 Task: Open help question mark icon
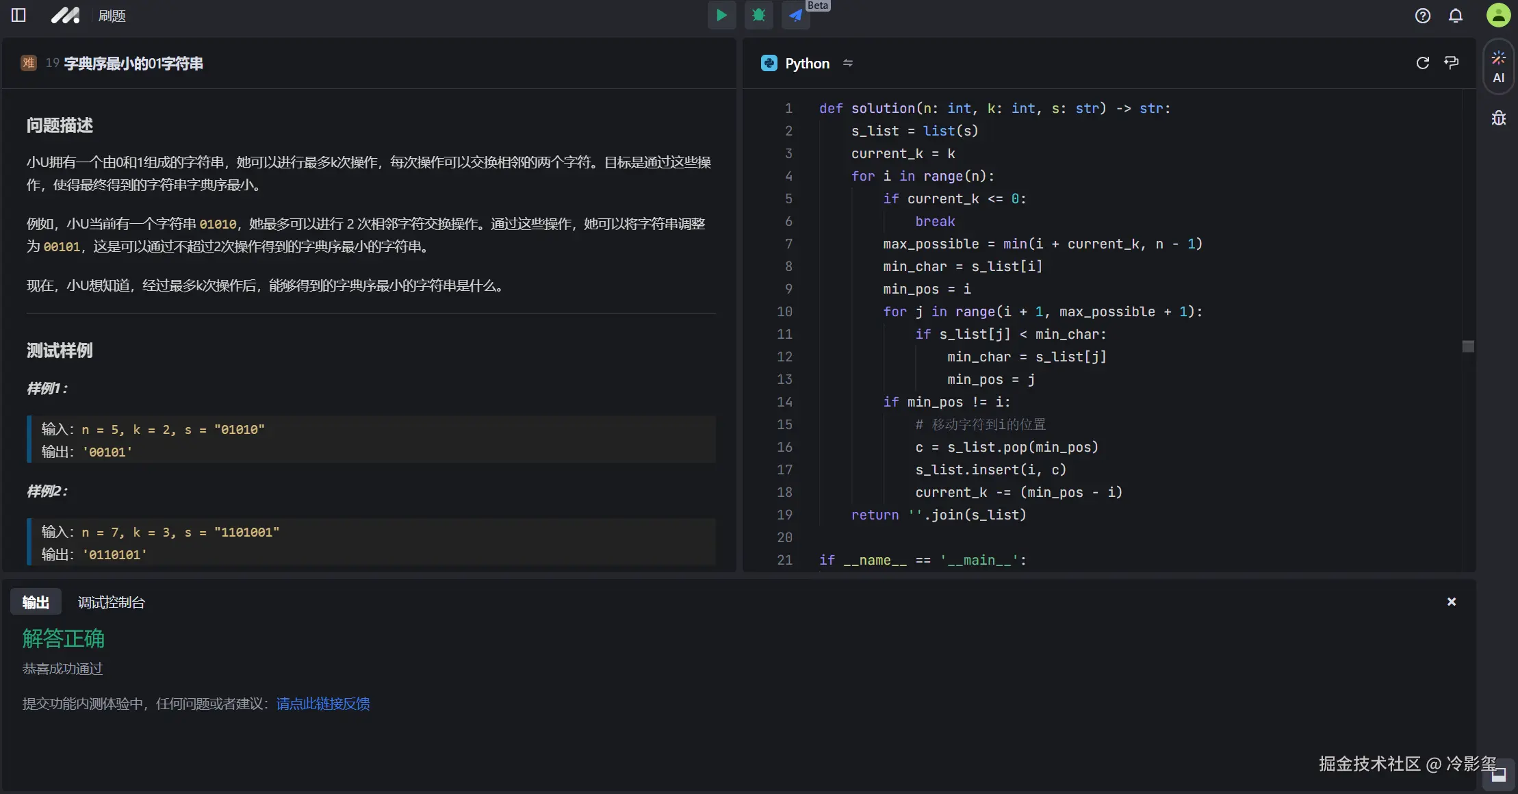point(1423,16)
